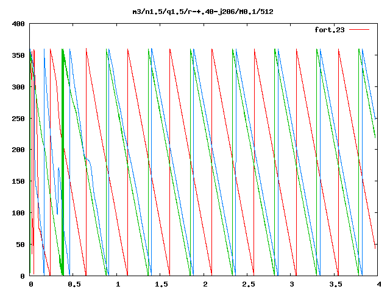This screenshot has height=292, width=390.
Task: Click x-axis label 0.5
Action: click(74, 284)
